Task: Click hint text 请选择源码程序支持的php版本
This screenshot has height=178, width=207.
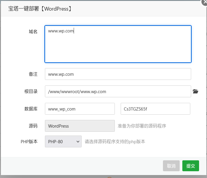Action: [x=115, y=141]
